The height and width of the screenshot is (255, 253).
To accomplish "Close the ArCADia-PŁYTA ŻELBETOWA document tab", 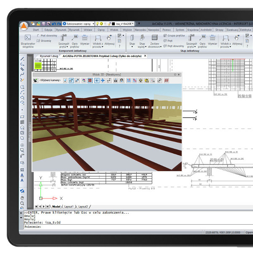I will tap(145, 56).
